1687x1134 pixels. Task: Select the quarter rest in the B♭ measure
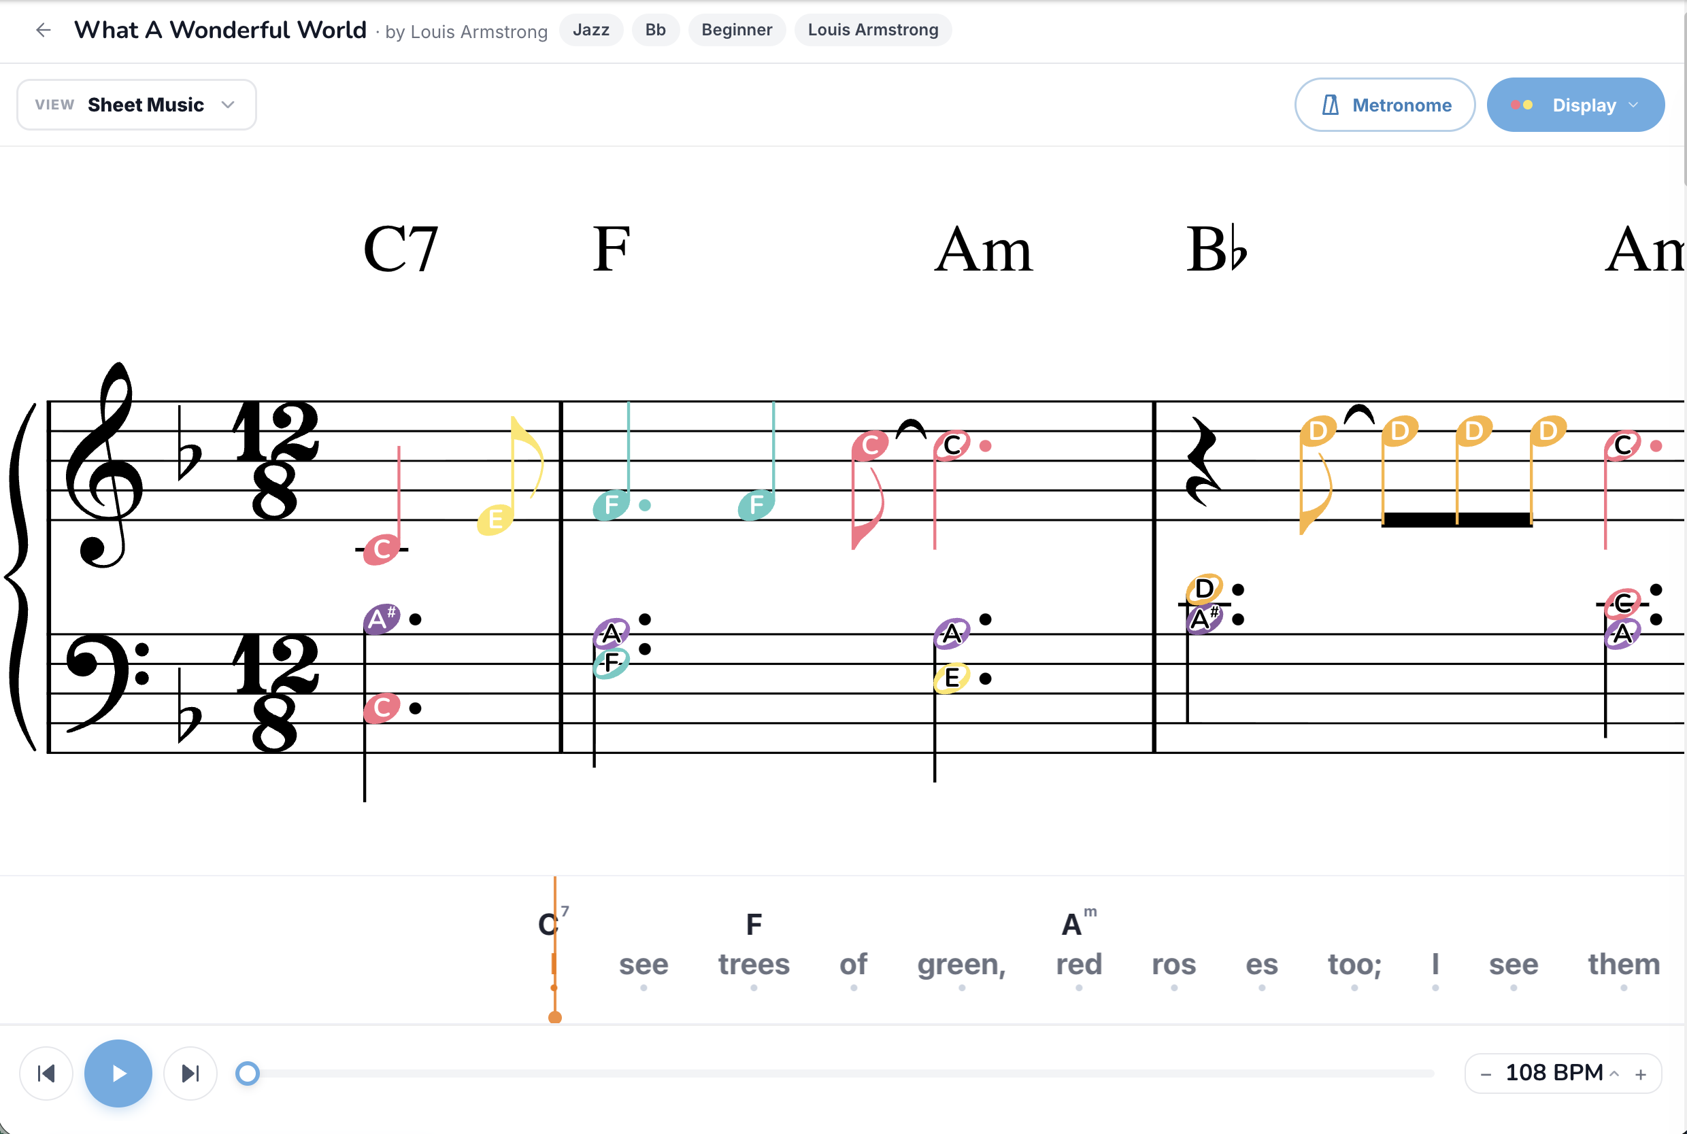click(x=1203, y=462)
